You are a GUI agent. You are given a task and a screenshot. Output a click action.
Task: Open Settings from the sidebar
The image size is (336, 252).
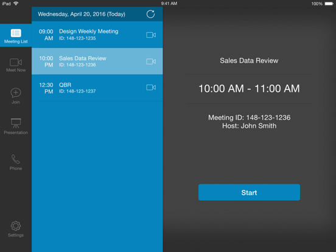[x=16, y=229]
